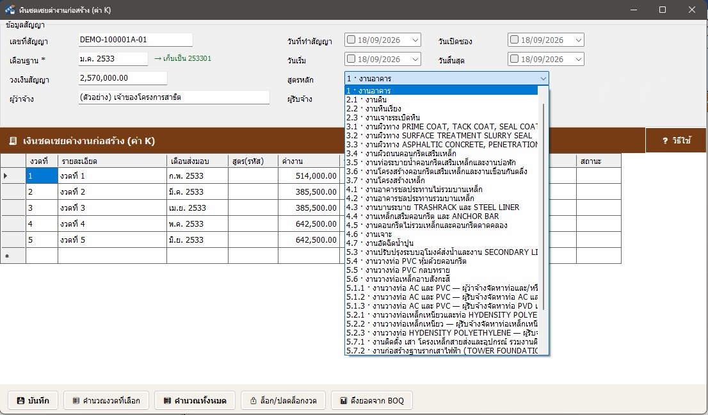Image resolution: width=708 pixels, height=415 pixels.
Task: Click the ล็อก/ปลดล็อกงวด button
Action: 283,400
